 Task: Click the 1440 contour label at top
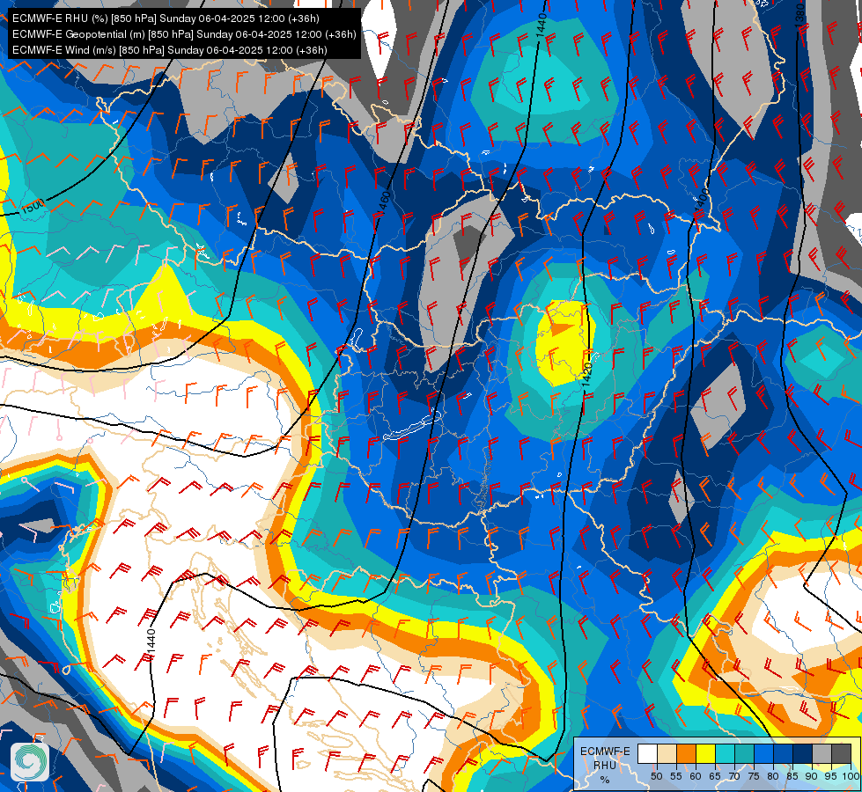pyautogui.click(x=542, y=26)
